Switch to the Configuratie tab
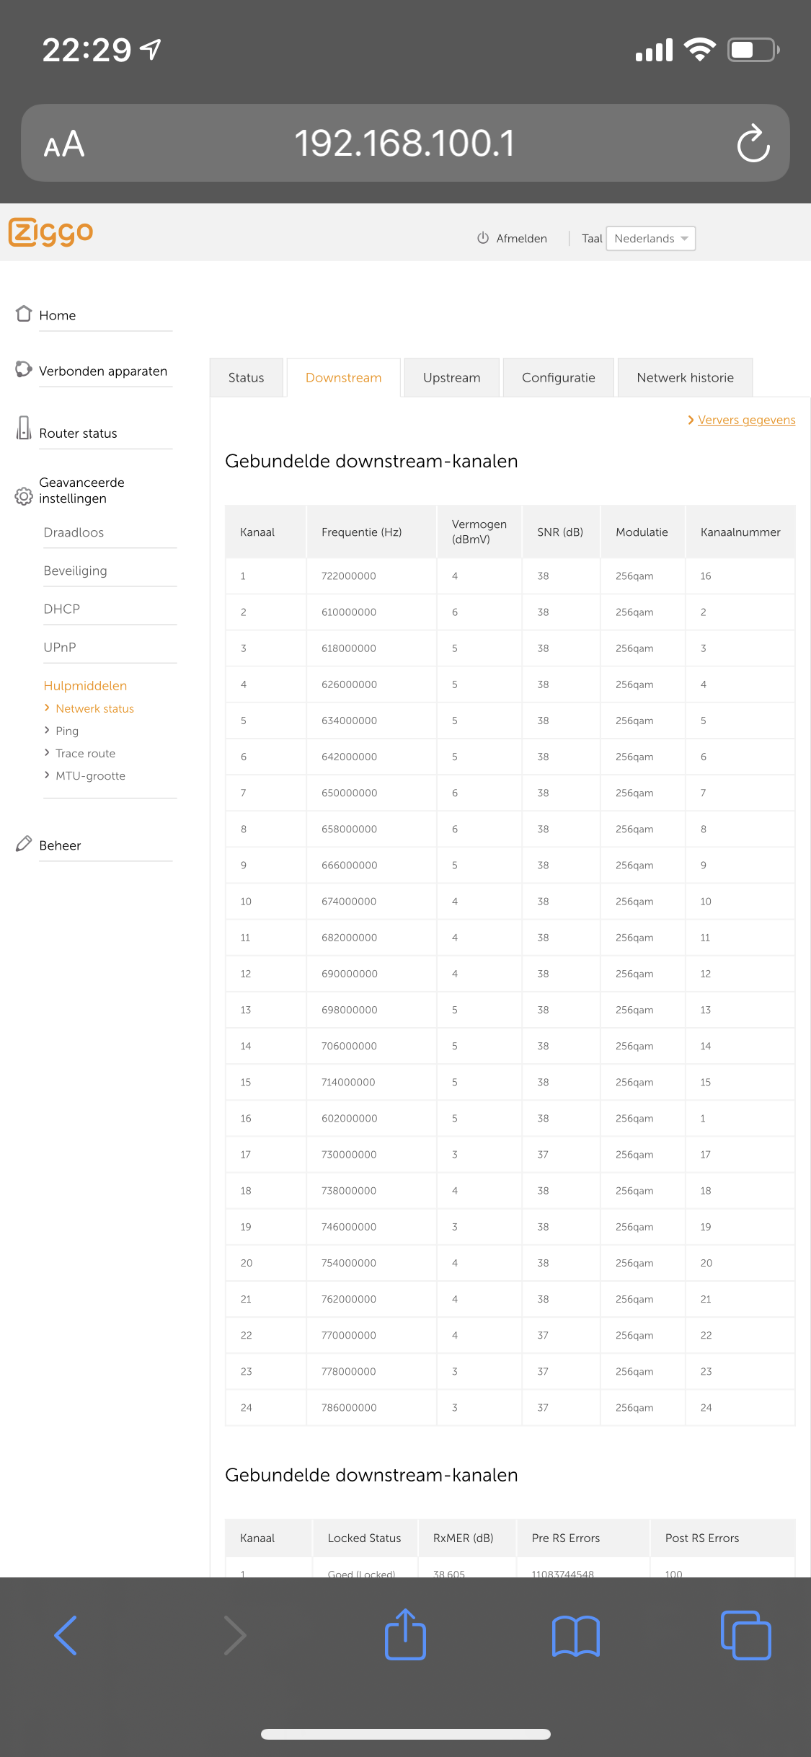 click(558, 378)
